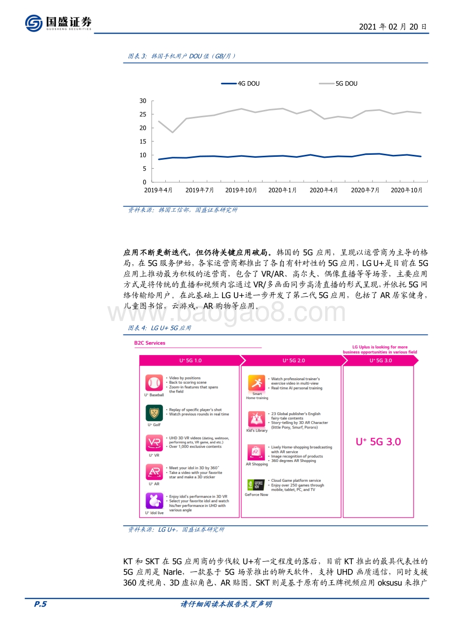Viewport: 454px width, 642px height.
Task: Click the U+ Baseball app icon
Action: 154,383
